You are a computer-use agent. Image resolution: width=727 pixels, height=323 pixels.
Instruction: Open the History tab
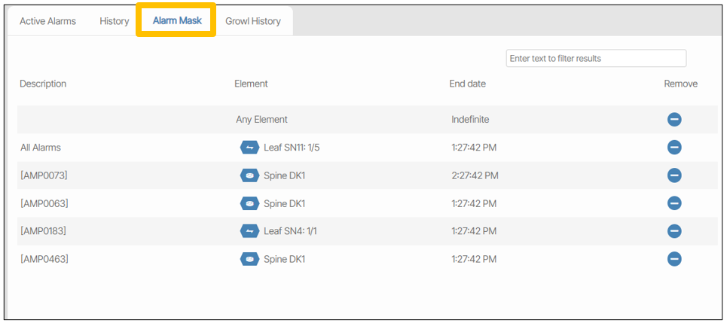click(x=114, y=21)
